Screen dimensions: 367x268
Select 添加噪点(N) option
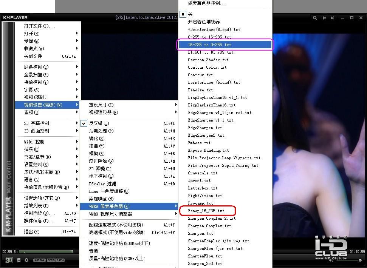coord(129,199)
